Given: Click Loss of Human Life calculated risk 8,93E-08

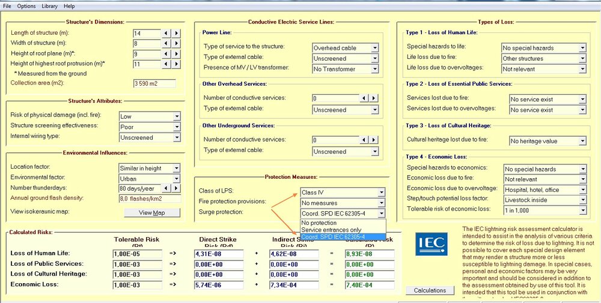Looking at the screenshot, I should (370, 254).
